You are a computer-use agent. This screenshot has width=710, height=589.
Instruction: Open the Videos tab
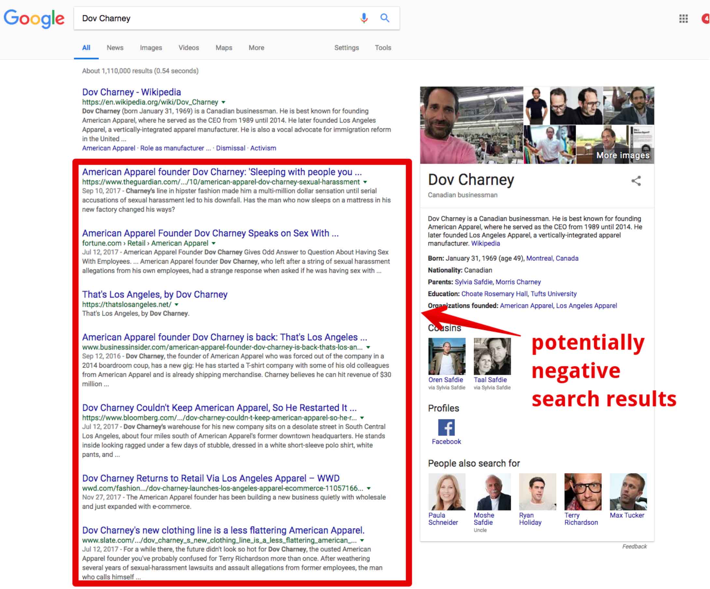coord(188,47)
